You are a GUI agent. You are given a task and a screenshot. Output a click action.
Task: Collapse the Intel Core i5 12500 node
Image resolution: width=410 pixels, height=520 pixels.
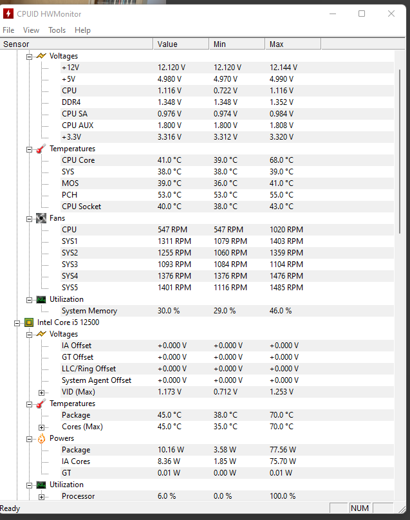point(17,322)
